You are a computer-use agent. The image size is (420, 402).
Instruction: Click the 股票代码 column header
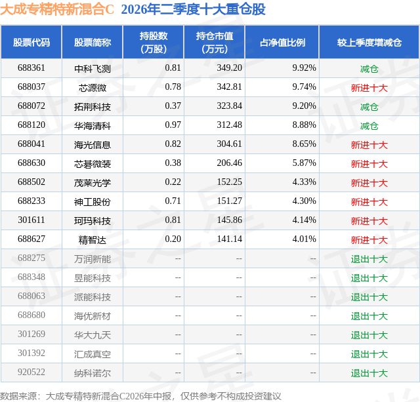pos(31,42)
